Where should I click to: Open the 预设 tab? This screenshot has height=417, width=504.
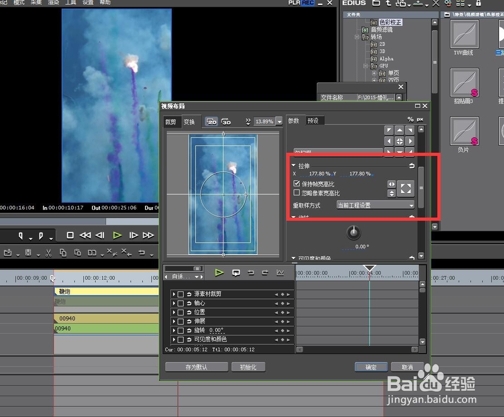[313, 121]
